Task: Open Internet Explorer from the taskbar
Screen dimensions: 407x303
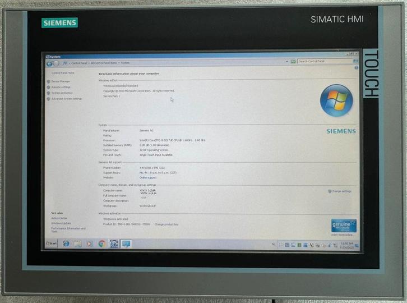Action: click(66, 244)
